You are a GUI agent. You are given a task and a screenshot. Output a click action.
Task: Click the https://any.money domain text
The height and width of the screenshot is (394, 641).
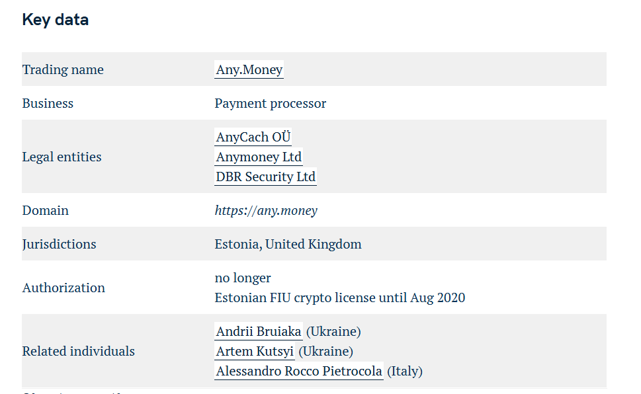266,210
